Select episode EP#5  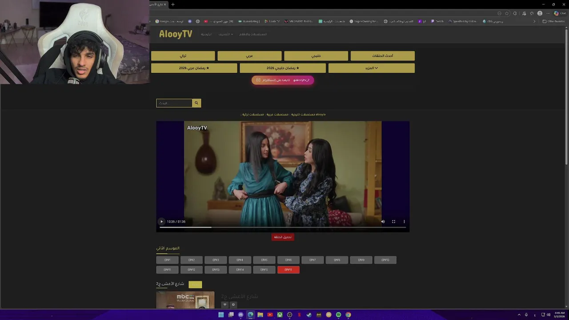tap(264, 260)
